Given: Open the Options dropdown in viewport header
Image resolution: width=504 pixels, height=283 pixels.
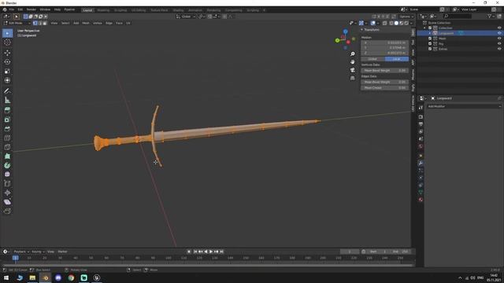Looking at the screenshot, I should (406, 17).
